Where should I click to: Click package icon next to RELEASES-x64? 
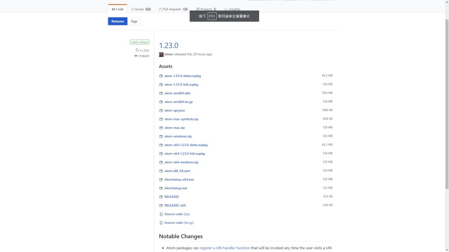[161, 205]
